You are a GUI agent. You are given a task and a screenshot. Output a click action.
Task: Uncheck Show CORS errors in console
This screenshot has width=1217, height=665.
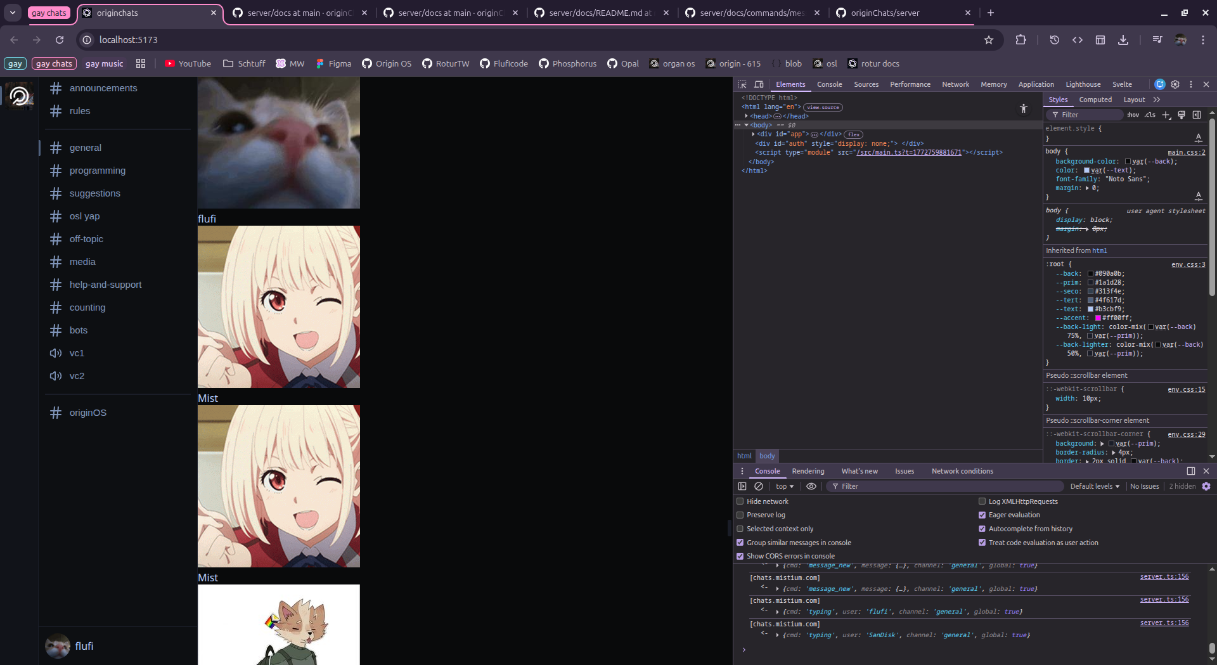(x=740, y=556)
